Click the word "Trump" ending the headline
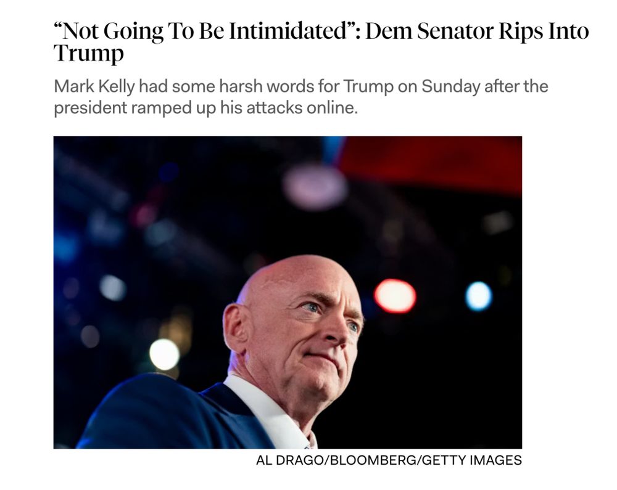Image resolution: width=617 pixels, height=490 pixels. pos(88,54)
